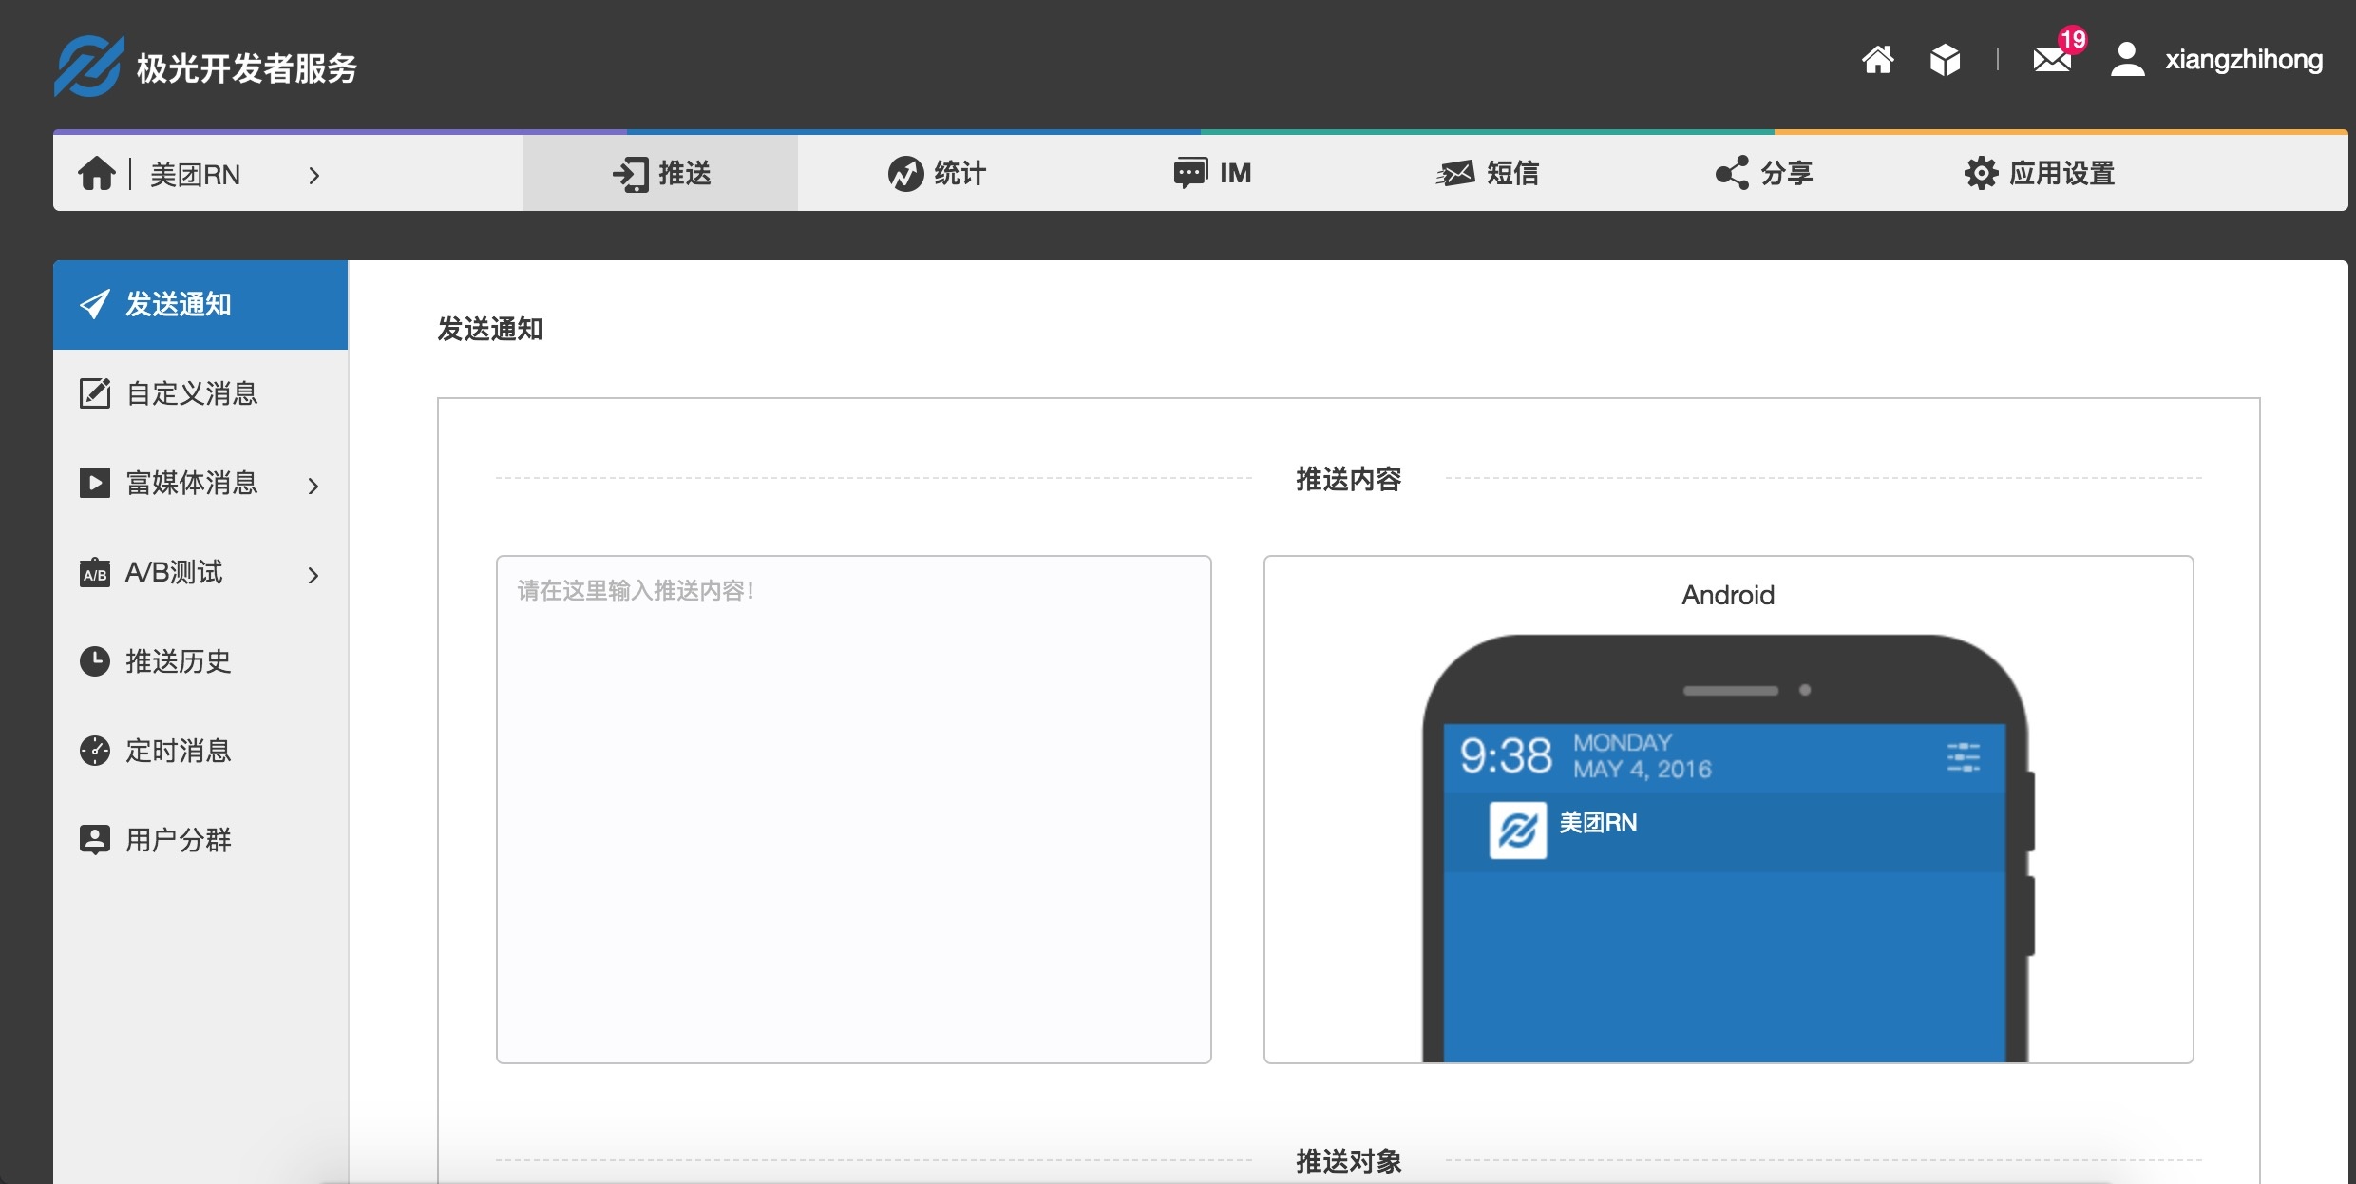Expand the 富媒体消息 submenu arrow
This screenshot has height=1184, width=2356.
[313, 486]
